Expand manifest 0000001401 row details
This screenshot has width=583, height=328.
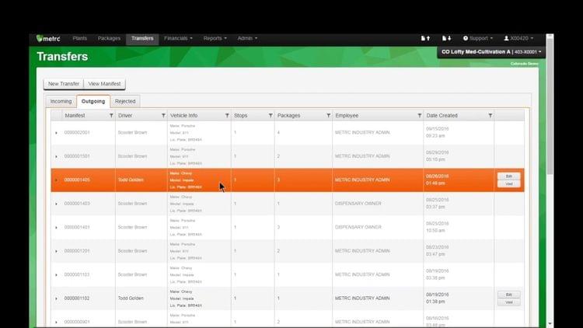pyautogui.click(x=56, y=228)
